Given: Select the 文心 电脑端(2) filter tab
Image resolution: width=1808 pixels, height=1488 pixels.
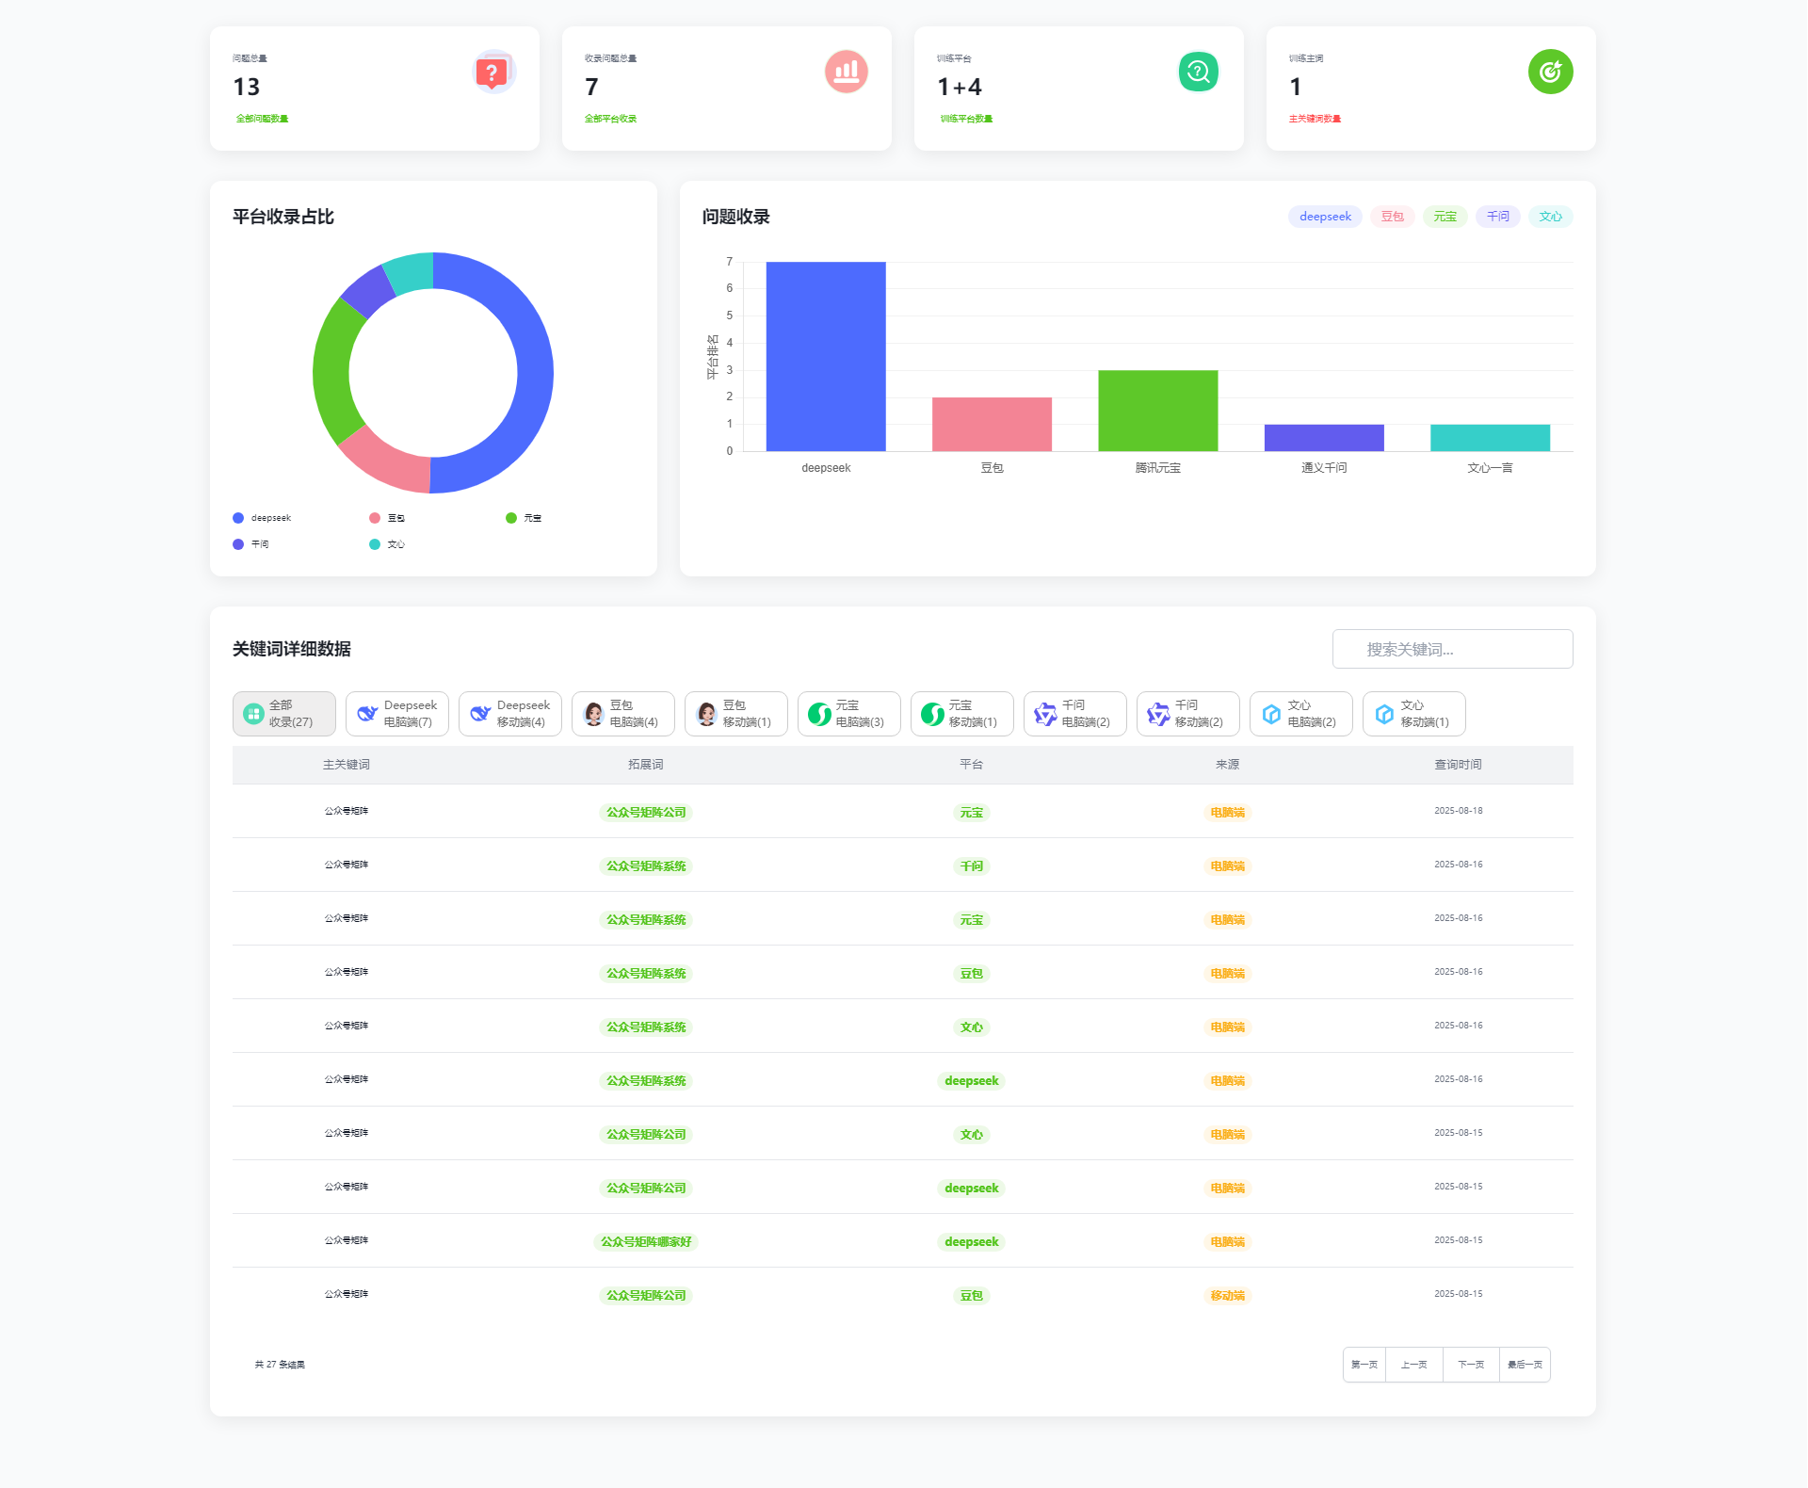Looking at the screenshot, I should pyautogui.click(x=1301, y=714).
